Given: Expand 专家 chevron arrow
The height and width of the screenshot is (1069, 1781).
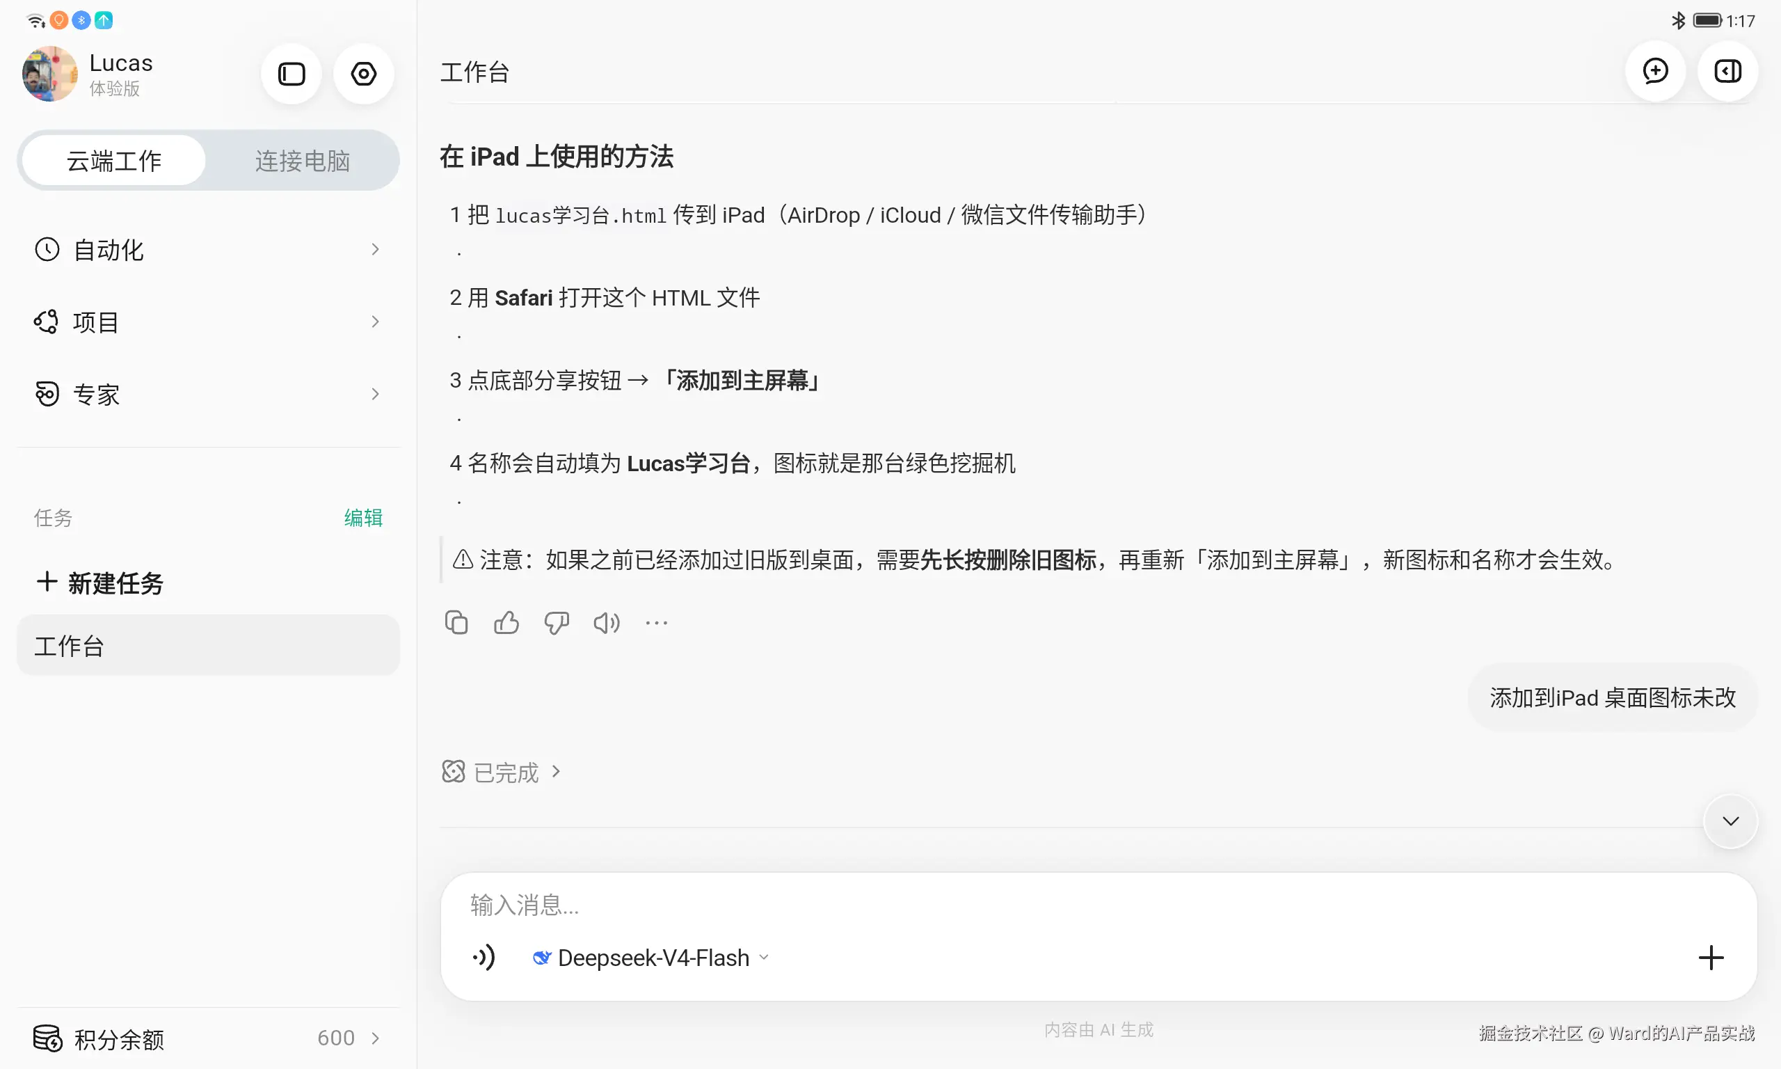Looking at the screenshot, I should [x=375, y=393].
